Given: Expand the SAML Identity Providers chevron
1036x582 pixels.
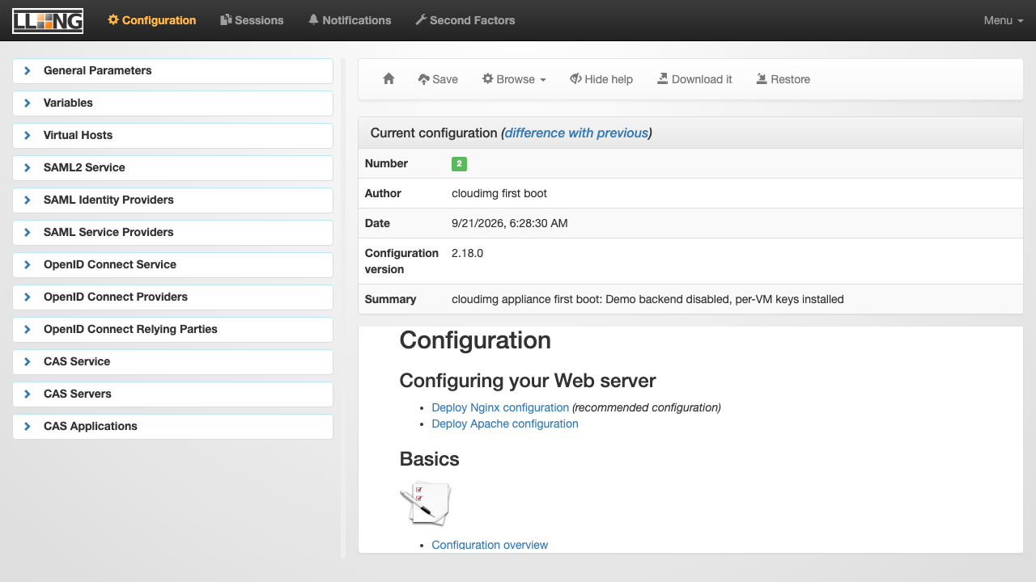Looking at the screenshot, I should point(27,200).
